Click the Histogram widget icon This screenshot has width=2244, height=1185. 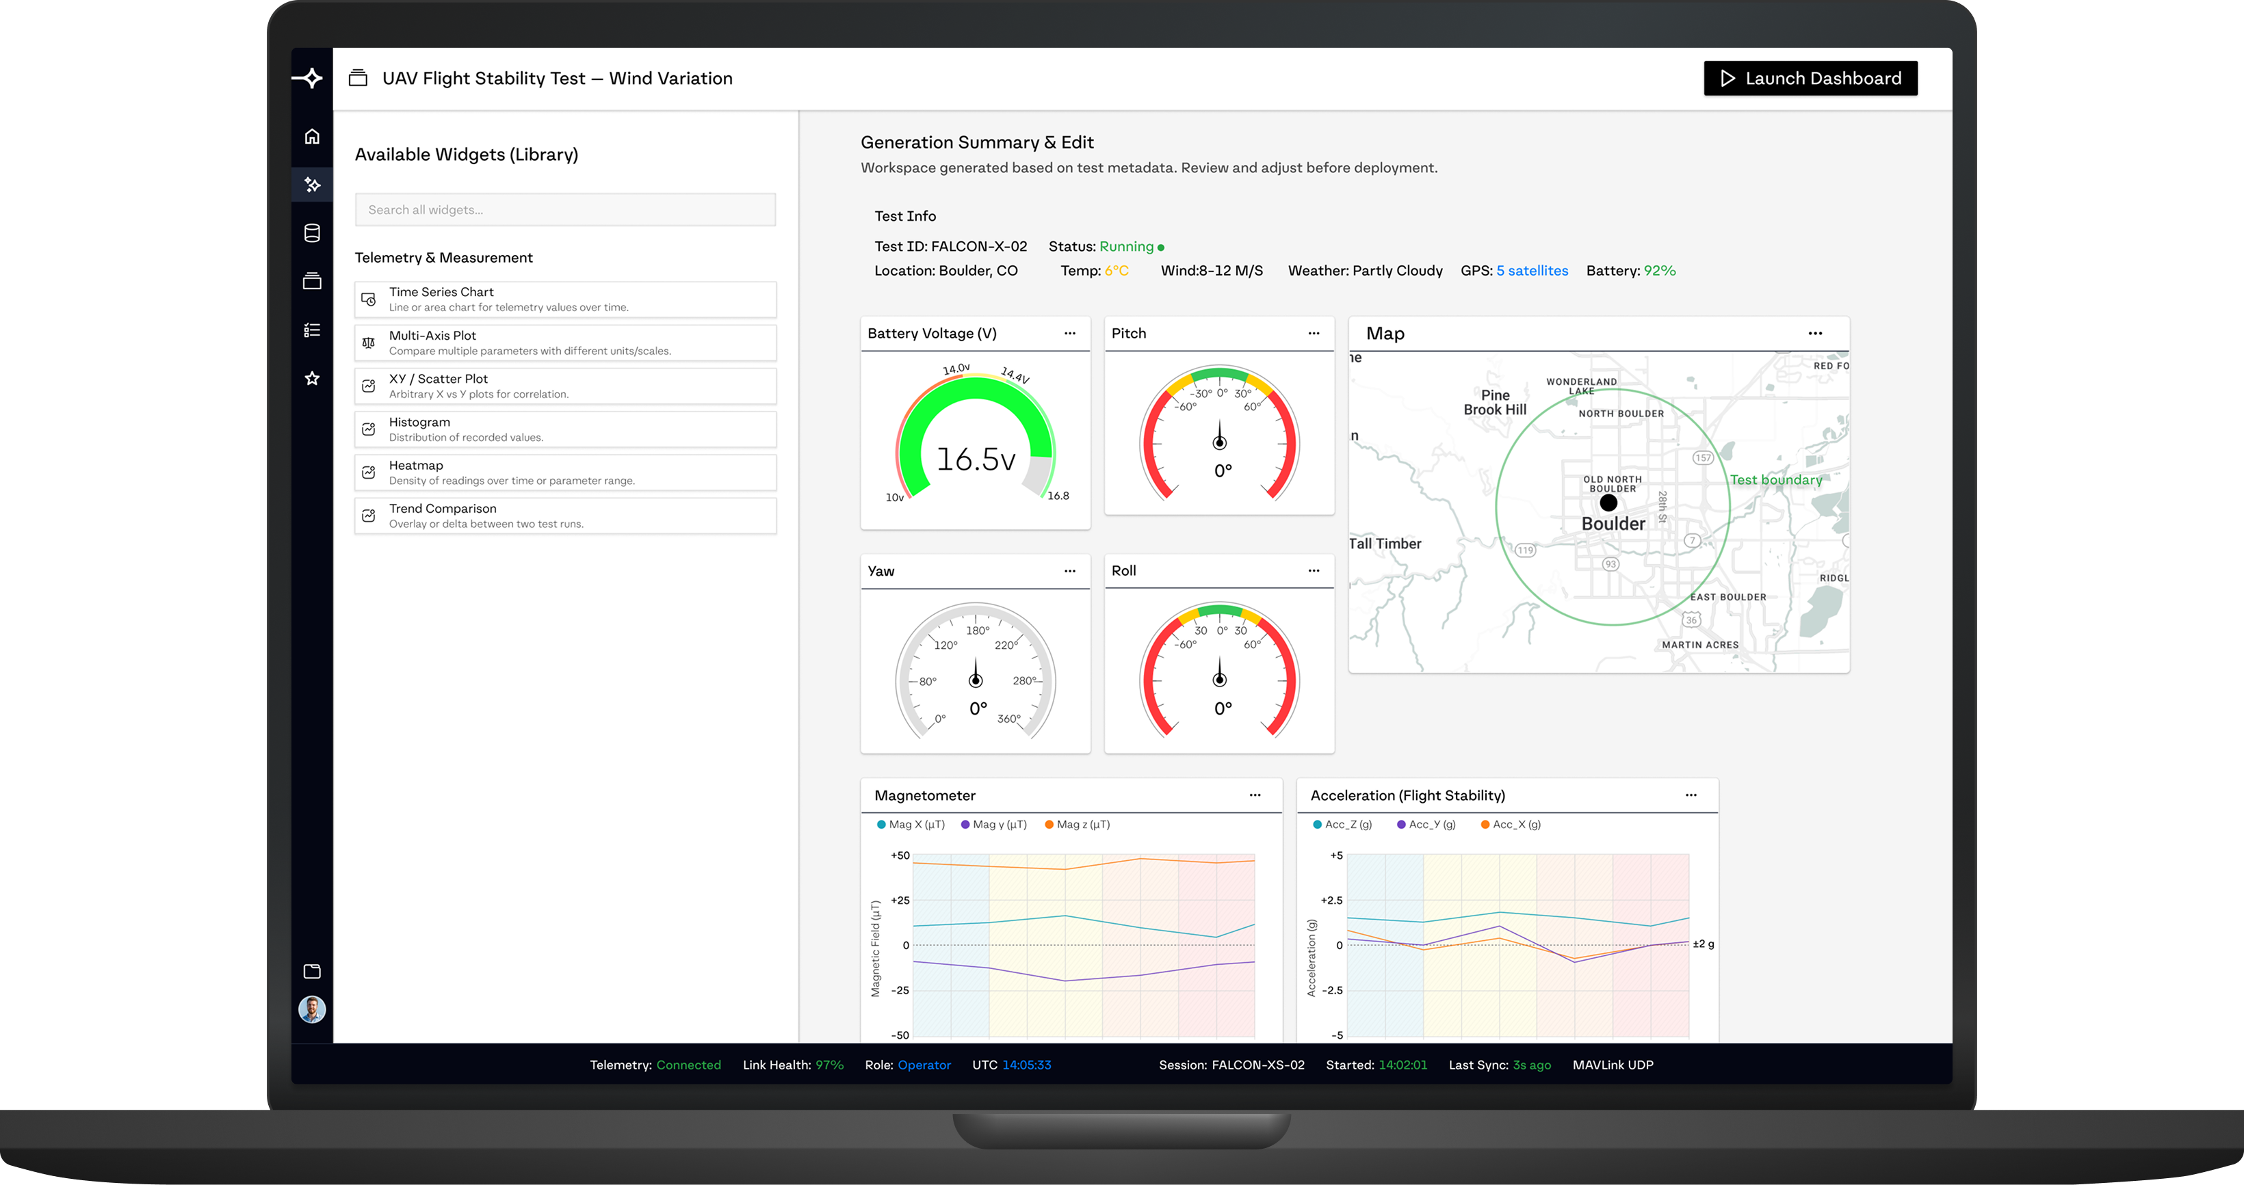click(x=369, y=429)
